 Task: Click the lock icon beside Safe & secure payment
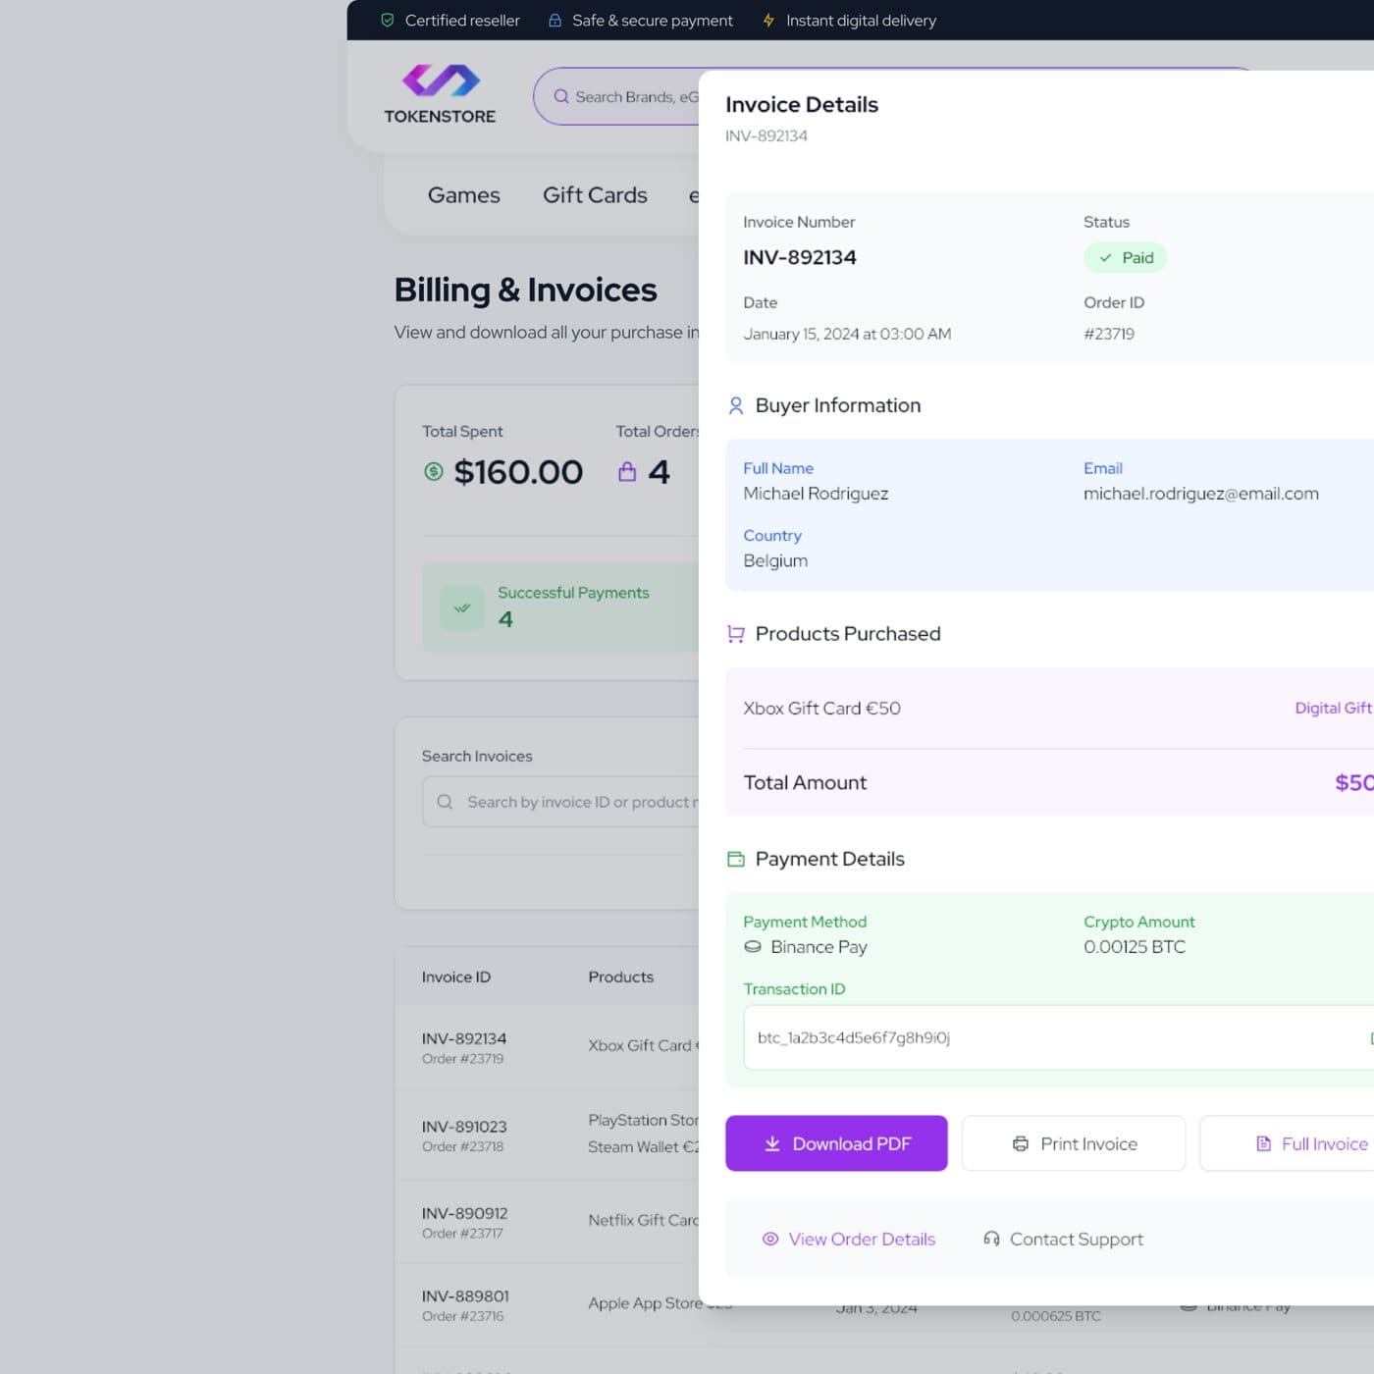[x=555, y=20]
